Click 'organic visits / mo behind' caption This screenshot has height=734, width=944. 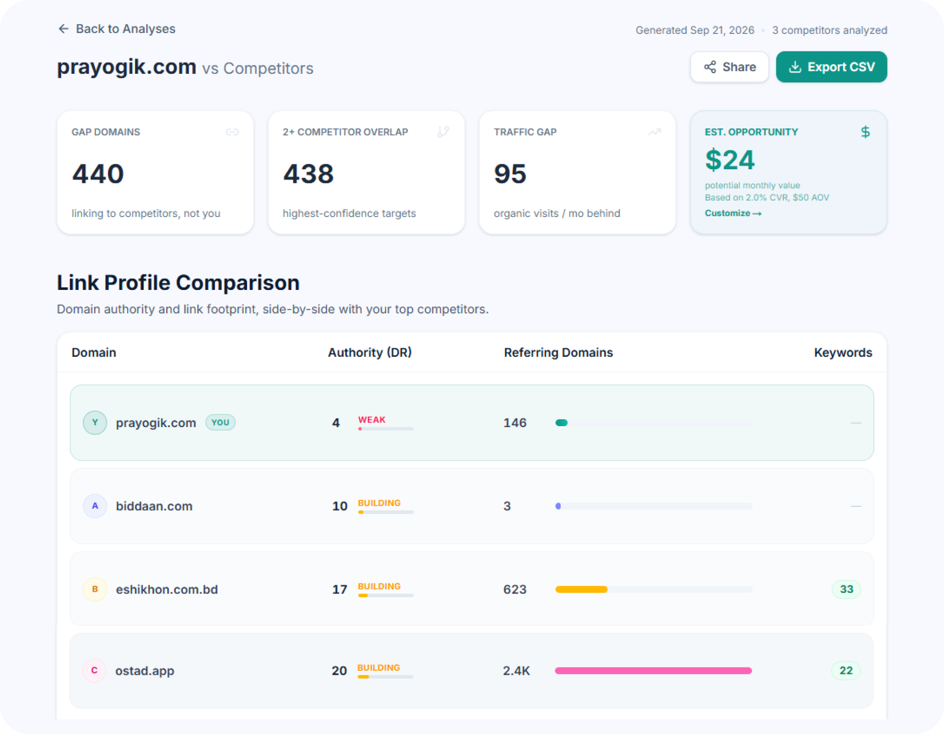click(x=557, y=213)
